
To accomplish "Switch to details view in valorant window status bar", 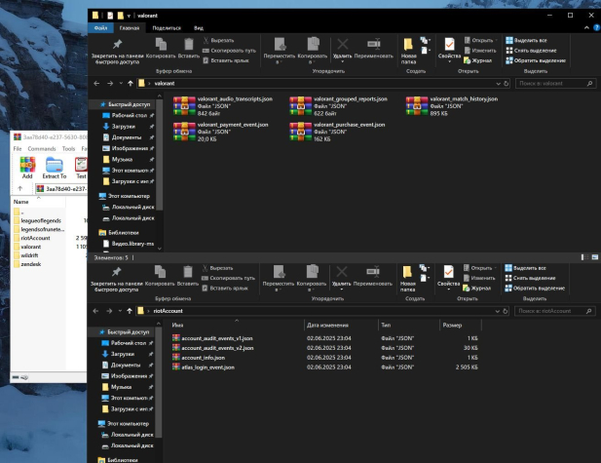I will click(584, 257).
